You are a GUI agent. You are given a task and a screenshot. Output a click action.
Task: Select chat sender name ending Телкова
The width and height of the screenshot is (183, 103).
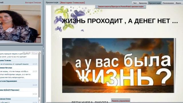click(5, 60)
